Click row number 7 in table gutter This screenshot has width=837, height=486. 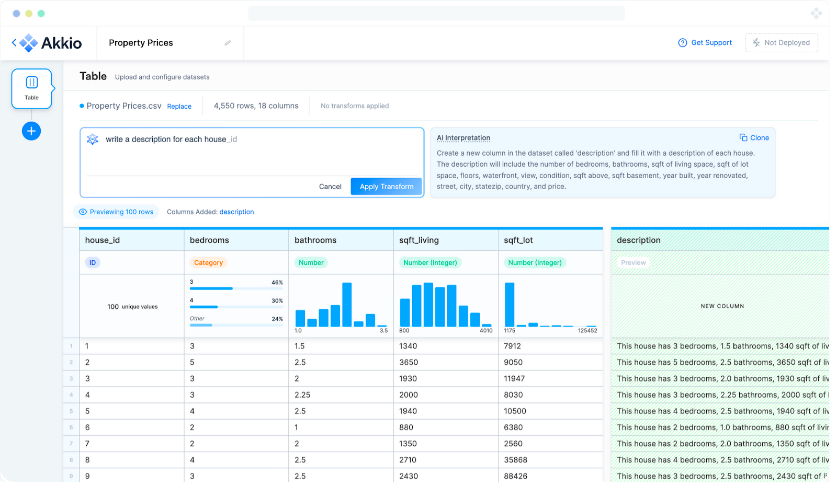click(x=71, y=444)
